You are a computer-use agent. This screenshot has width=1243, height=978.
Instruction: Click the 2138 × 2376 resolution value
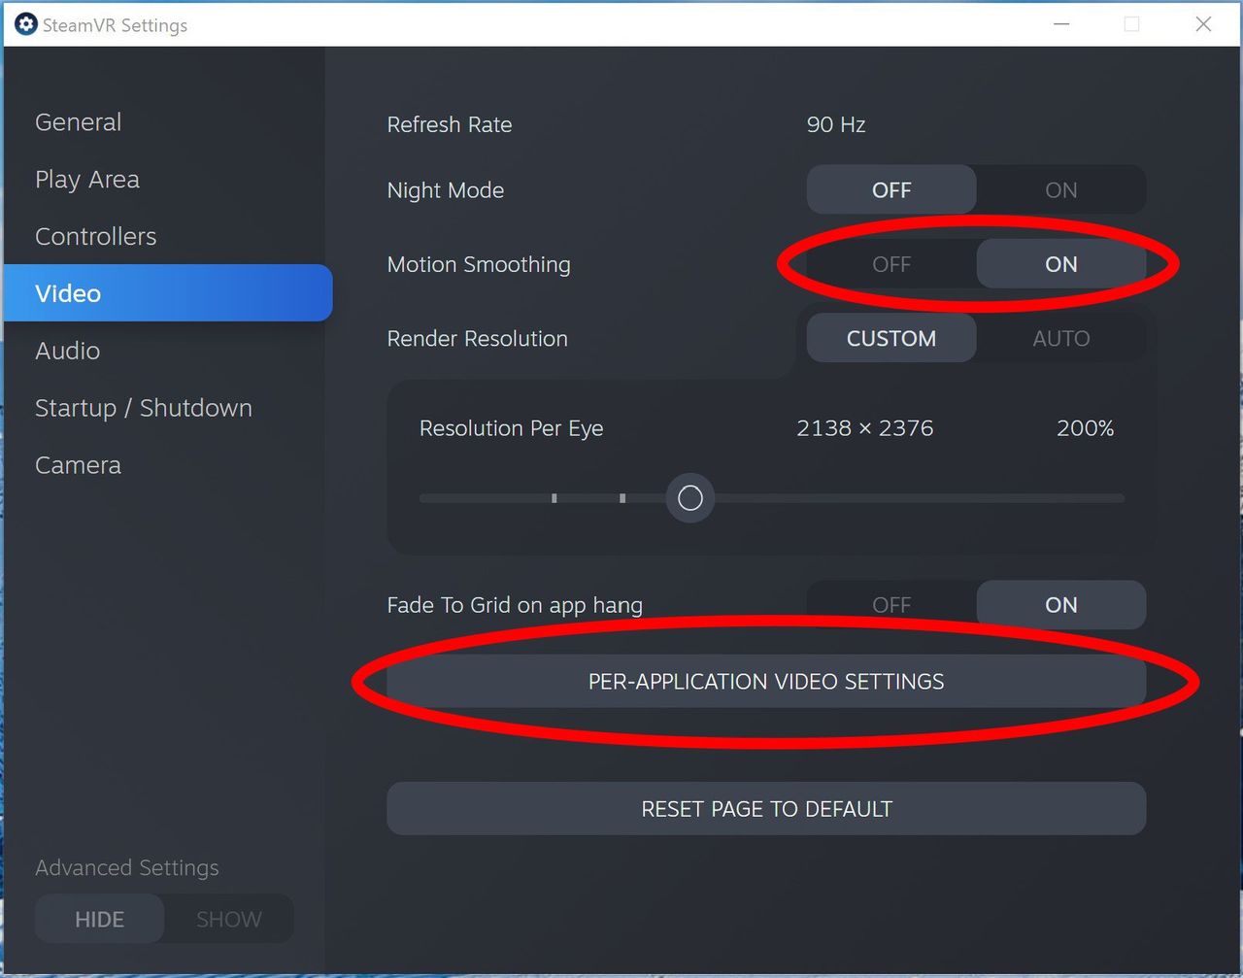[865, 428]
